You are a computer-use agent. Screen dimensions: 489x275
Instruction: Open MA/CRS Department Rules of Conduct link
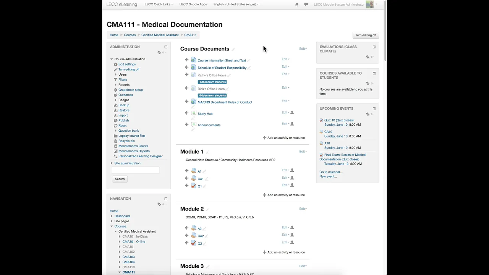225,102
